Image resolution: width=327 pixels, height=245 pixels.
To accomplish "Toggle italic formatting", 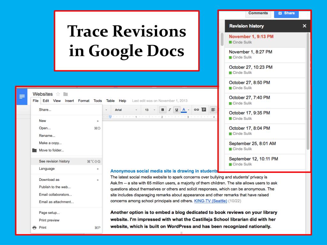I will tap(170, 110).
